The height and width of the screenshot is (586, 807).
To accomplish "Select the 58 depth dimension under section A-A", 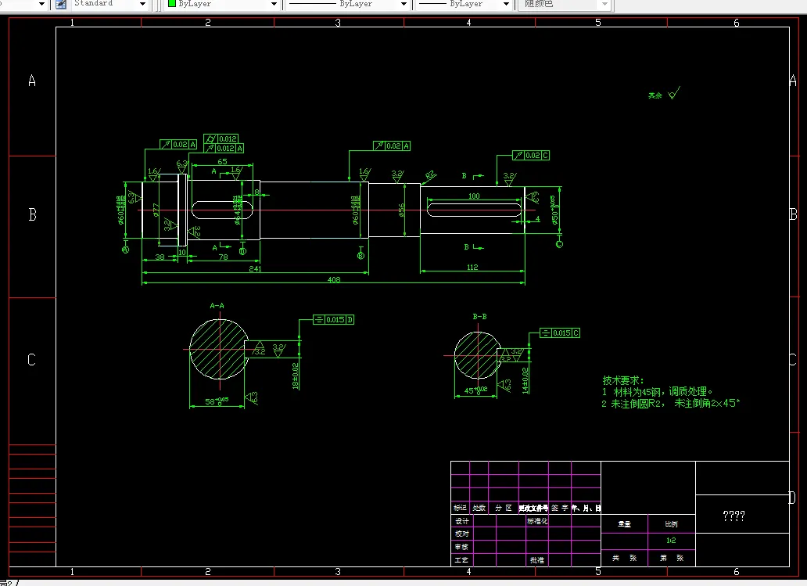I will [217, 401].
